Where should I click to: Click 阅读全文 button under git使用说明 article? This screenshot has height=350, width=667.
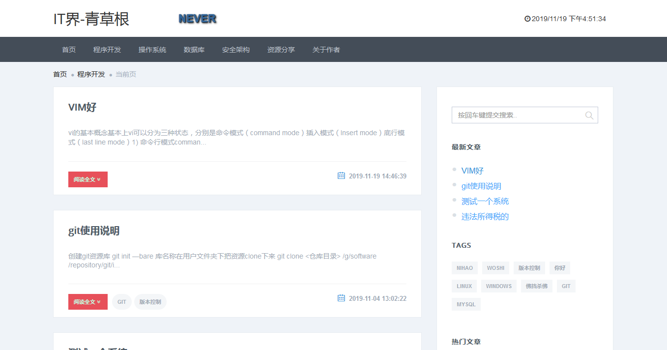pos(88,302)
